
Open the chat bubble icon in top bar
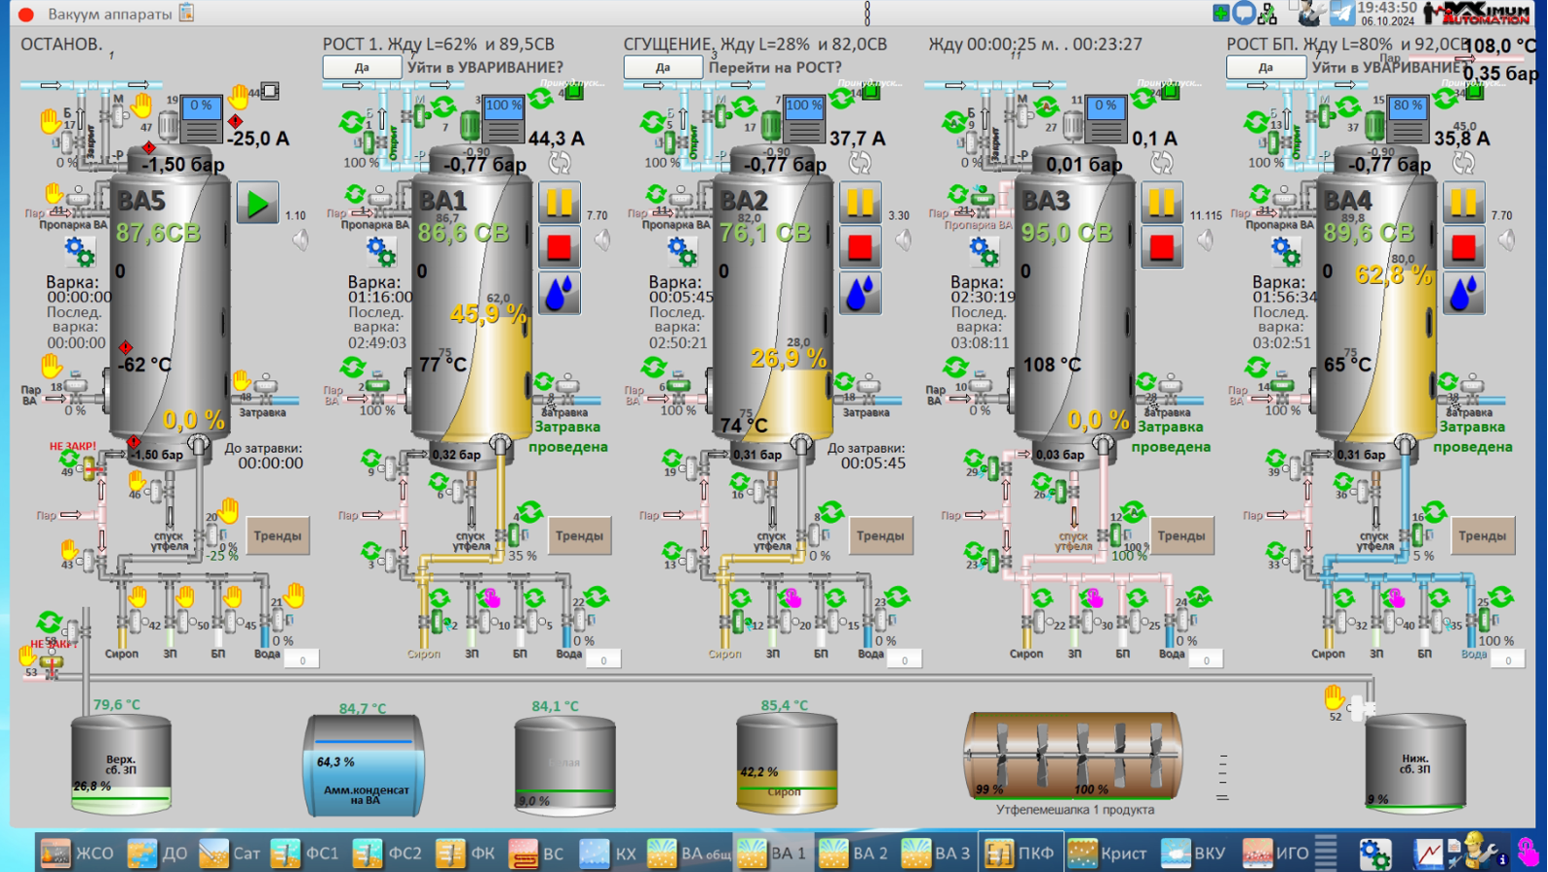point(1244,13)
